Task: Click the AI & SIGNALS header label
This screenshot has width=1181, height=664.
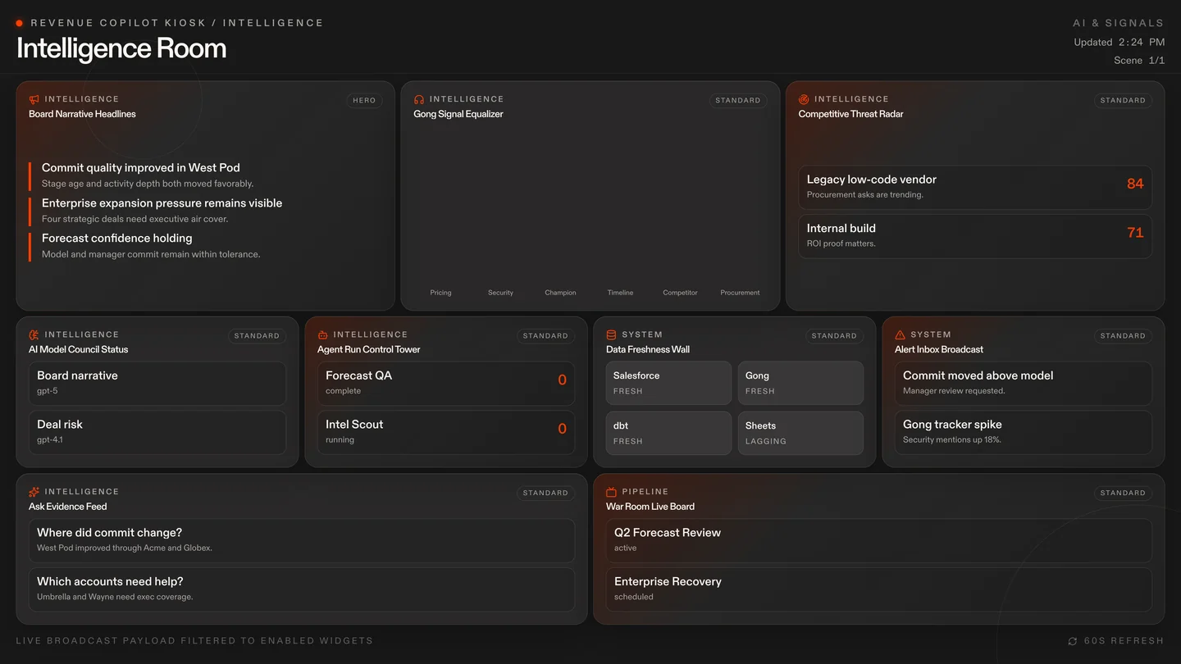Action: (1119, 23)
